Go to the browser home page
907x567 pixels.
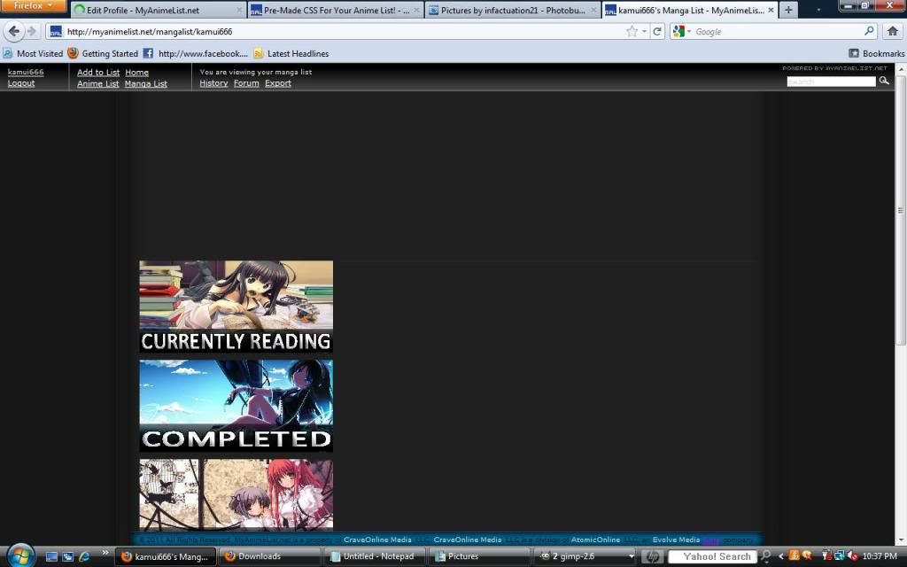coord(893,31)
